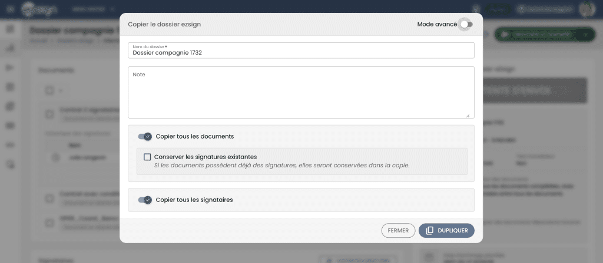
Task: Click the FERMER button
Action: pyautogui.click(x=398, y=231)
